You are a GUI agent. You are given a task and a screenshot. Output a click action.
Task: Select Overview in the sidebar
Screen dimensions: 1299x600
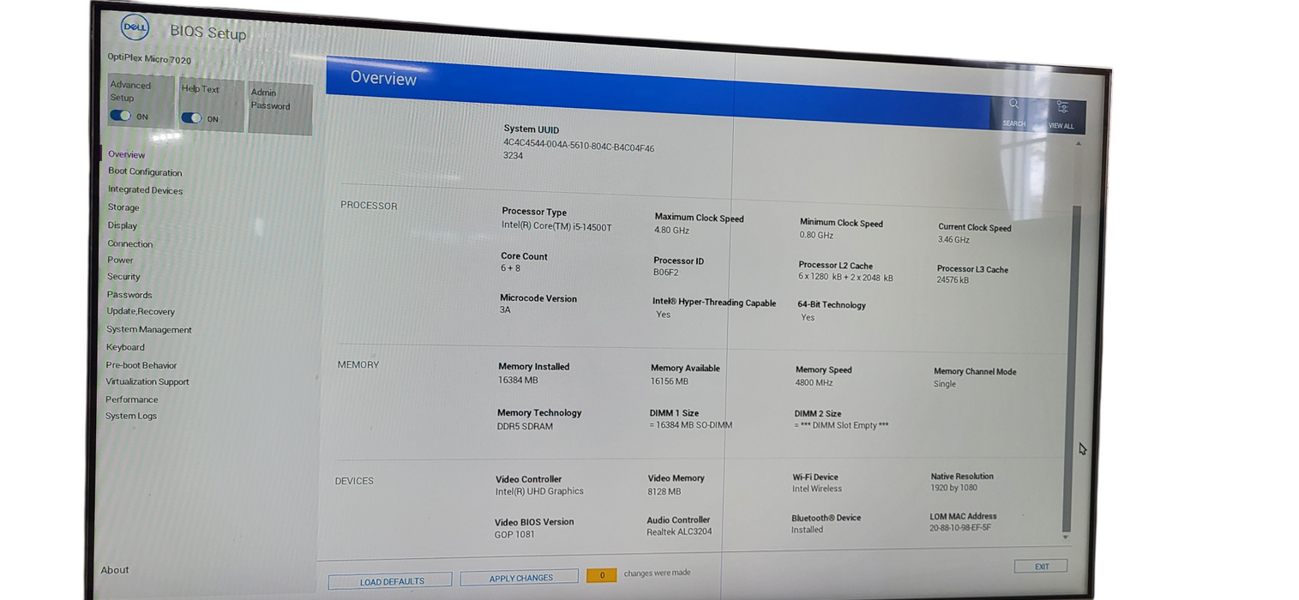127,154
